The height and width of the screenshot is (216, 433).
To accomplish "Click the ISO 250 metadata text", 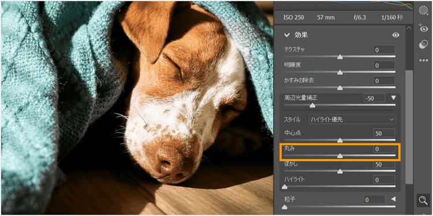I will [x=293, y=17].
